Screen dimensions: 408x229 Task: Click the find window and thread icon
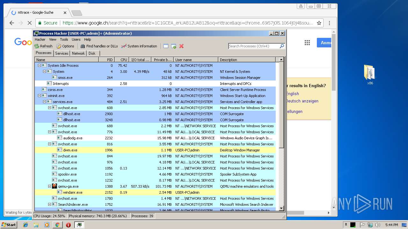pos(174,46)
